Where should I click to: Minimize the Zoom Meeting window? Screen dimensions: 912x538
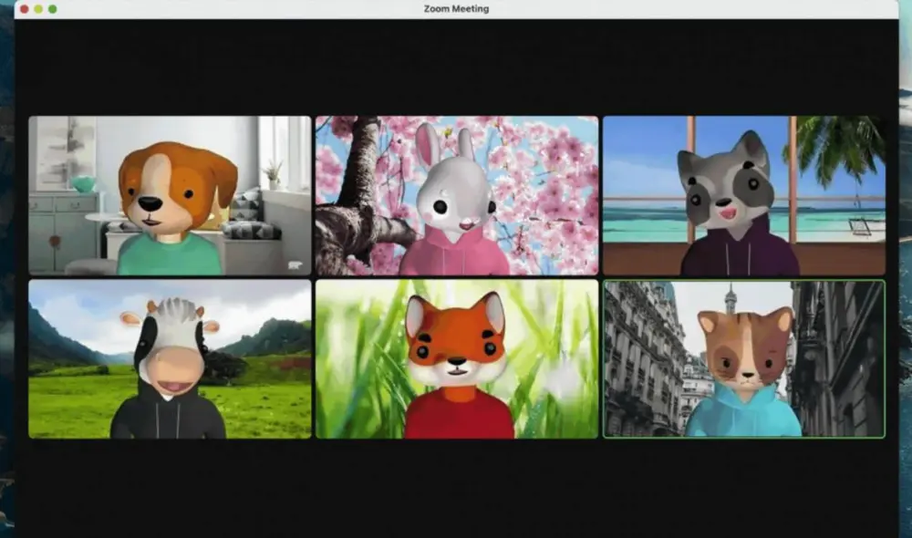[38, 9]
